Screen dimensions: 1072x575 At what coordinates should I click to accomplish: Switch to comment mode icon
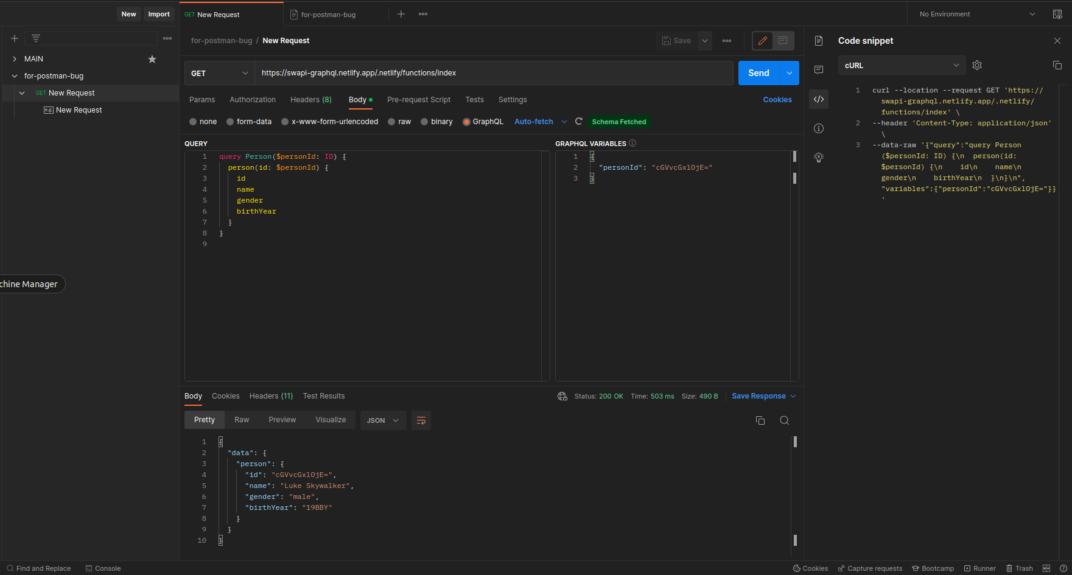point(783,41)
